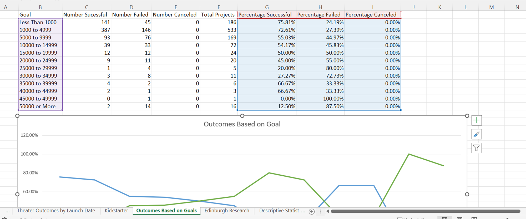Click the tab bar split handle dots
The image size is (526, 219).
[x=320, y=211]
